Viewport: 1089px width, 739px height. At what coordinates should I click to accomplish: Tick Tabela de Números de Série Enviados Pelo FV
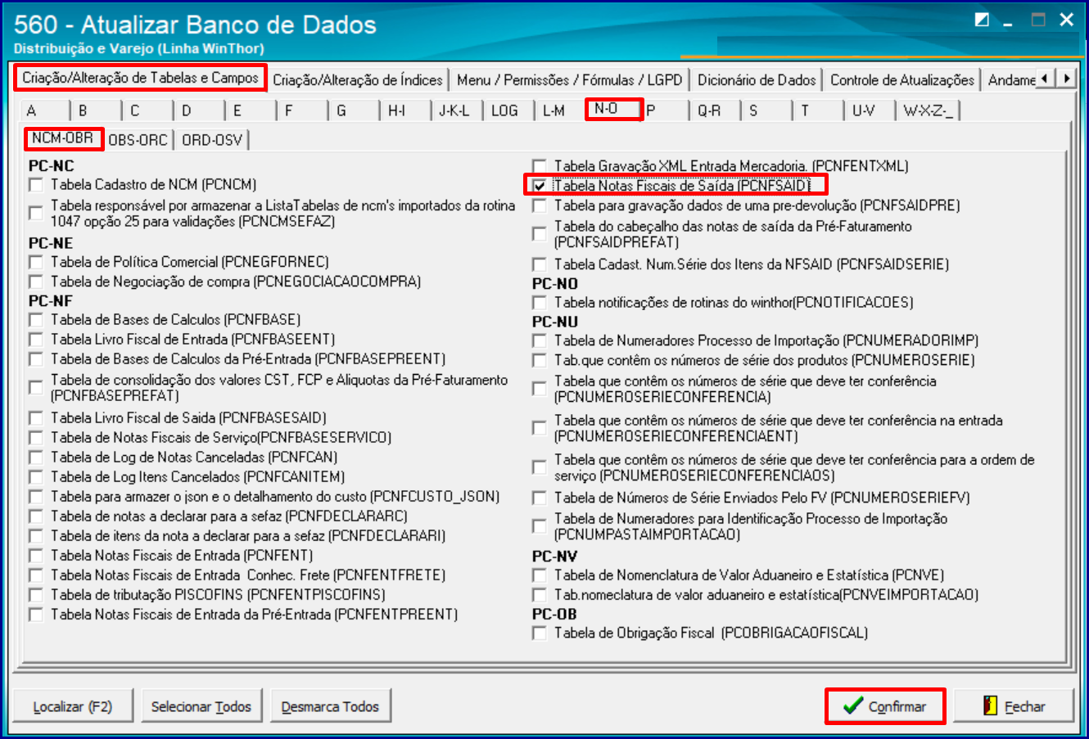(x=540, y=498)
